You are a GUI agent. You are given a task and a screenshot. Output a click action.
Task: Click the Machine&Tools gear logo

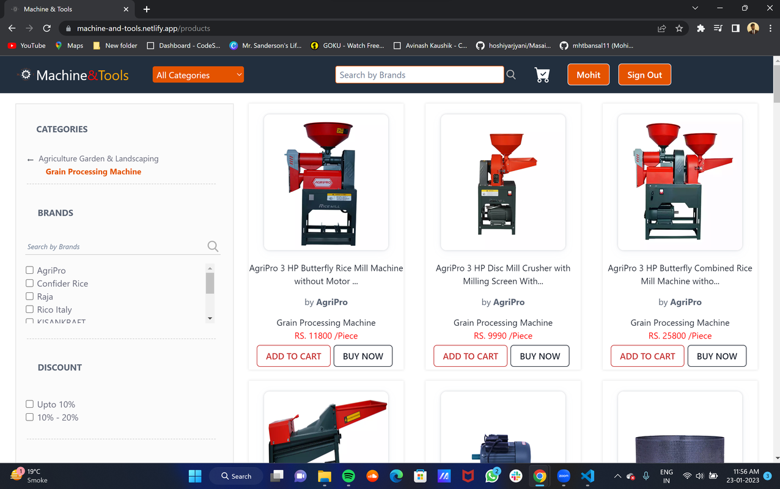26,75
